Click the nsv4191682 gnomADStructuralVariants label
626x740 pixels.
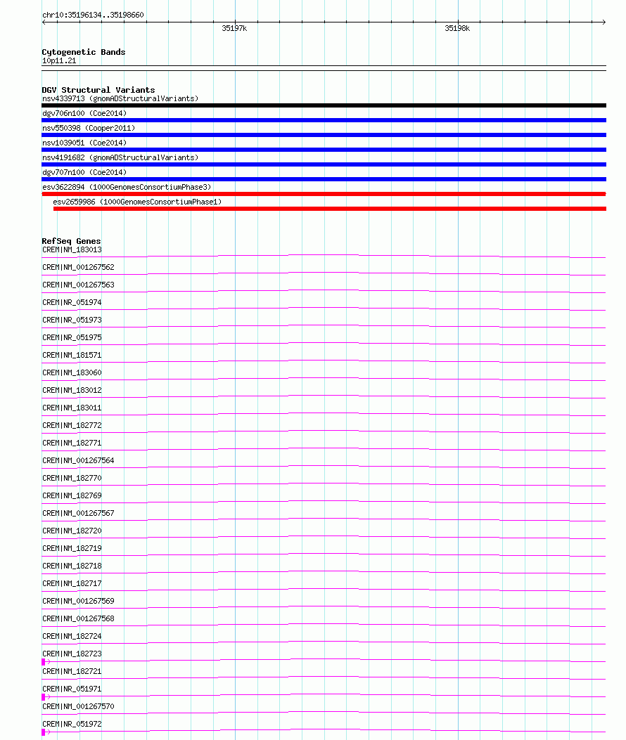tap(120, 157)
